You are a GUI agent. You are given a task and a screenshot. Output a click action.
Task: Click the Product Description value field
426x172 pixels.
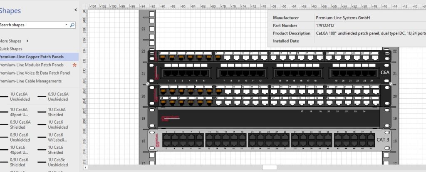(x=370, y=33)
